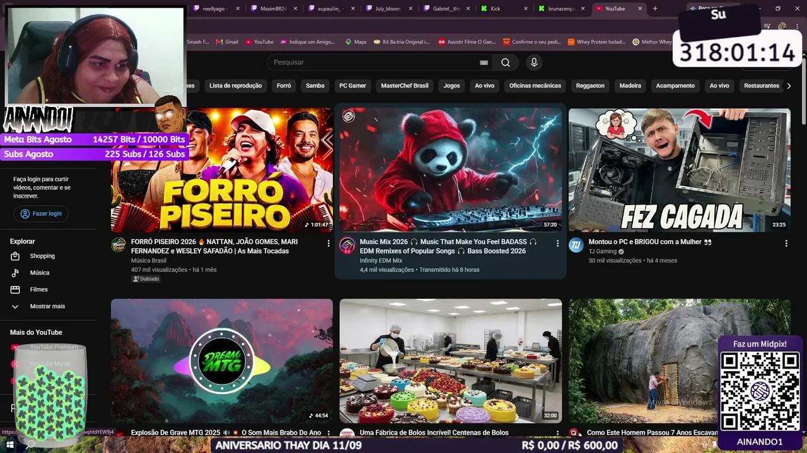Screen dimensions: 807x453
Task: Open the Música Brasil channel name link
Action: (x=149, y=260)
